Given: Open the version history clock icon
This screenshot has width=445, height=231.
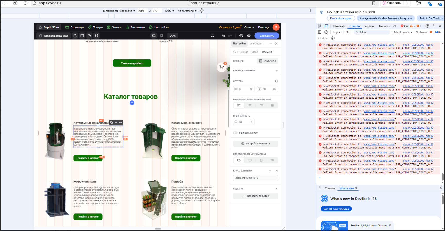Looking at the screenshot, I should click(241, 36).
